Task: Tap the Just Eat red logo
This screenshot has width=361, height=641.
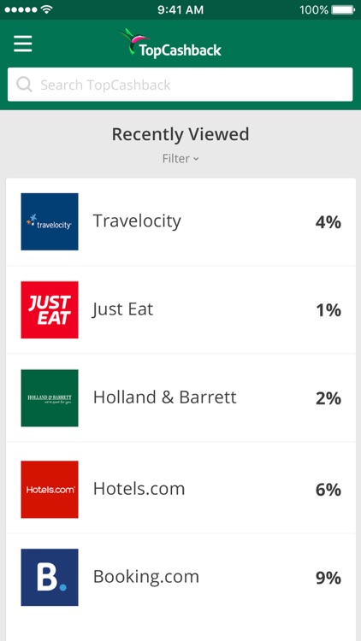Action: [x=50, y=310]
